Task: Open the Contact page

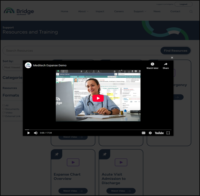Action: click(175, 11)
